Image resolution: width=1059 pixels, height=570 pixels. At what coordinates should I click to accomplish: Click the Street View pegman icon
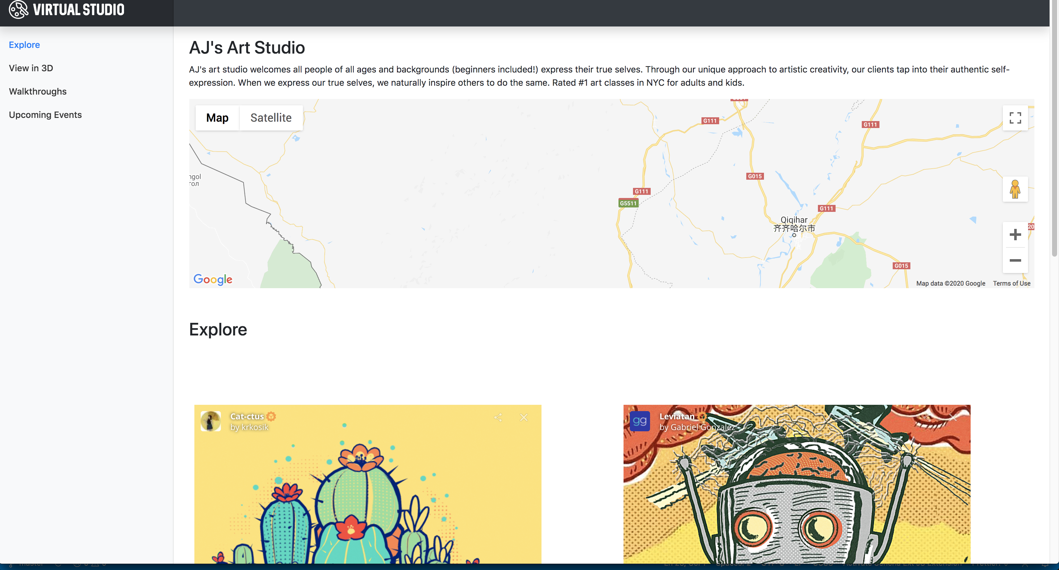1015,189
